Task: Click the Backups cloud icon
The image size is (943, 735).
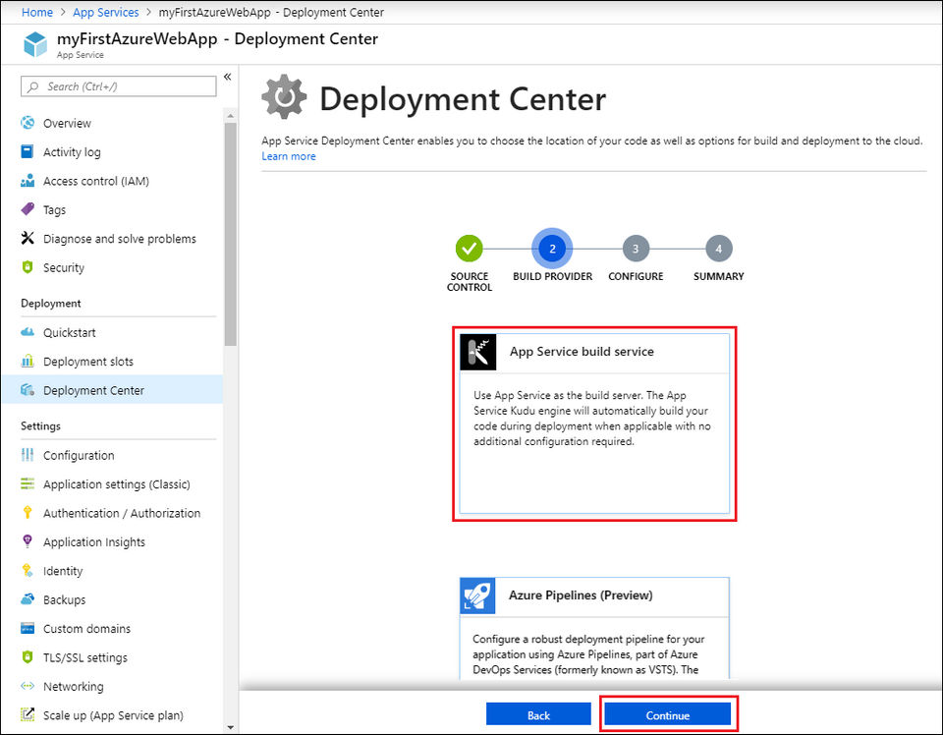Action: [28, 599]
